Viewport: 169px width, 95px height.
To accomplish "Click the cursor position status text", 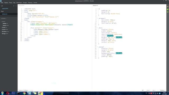I will (x=24, y=90).
